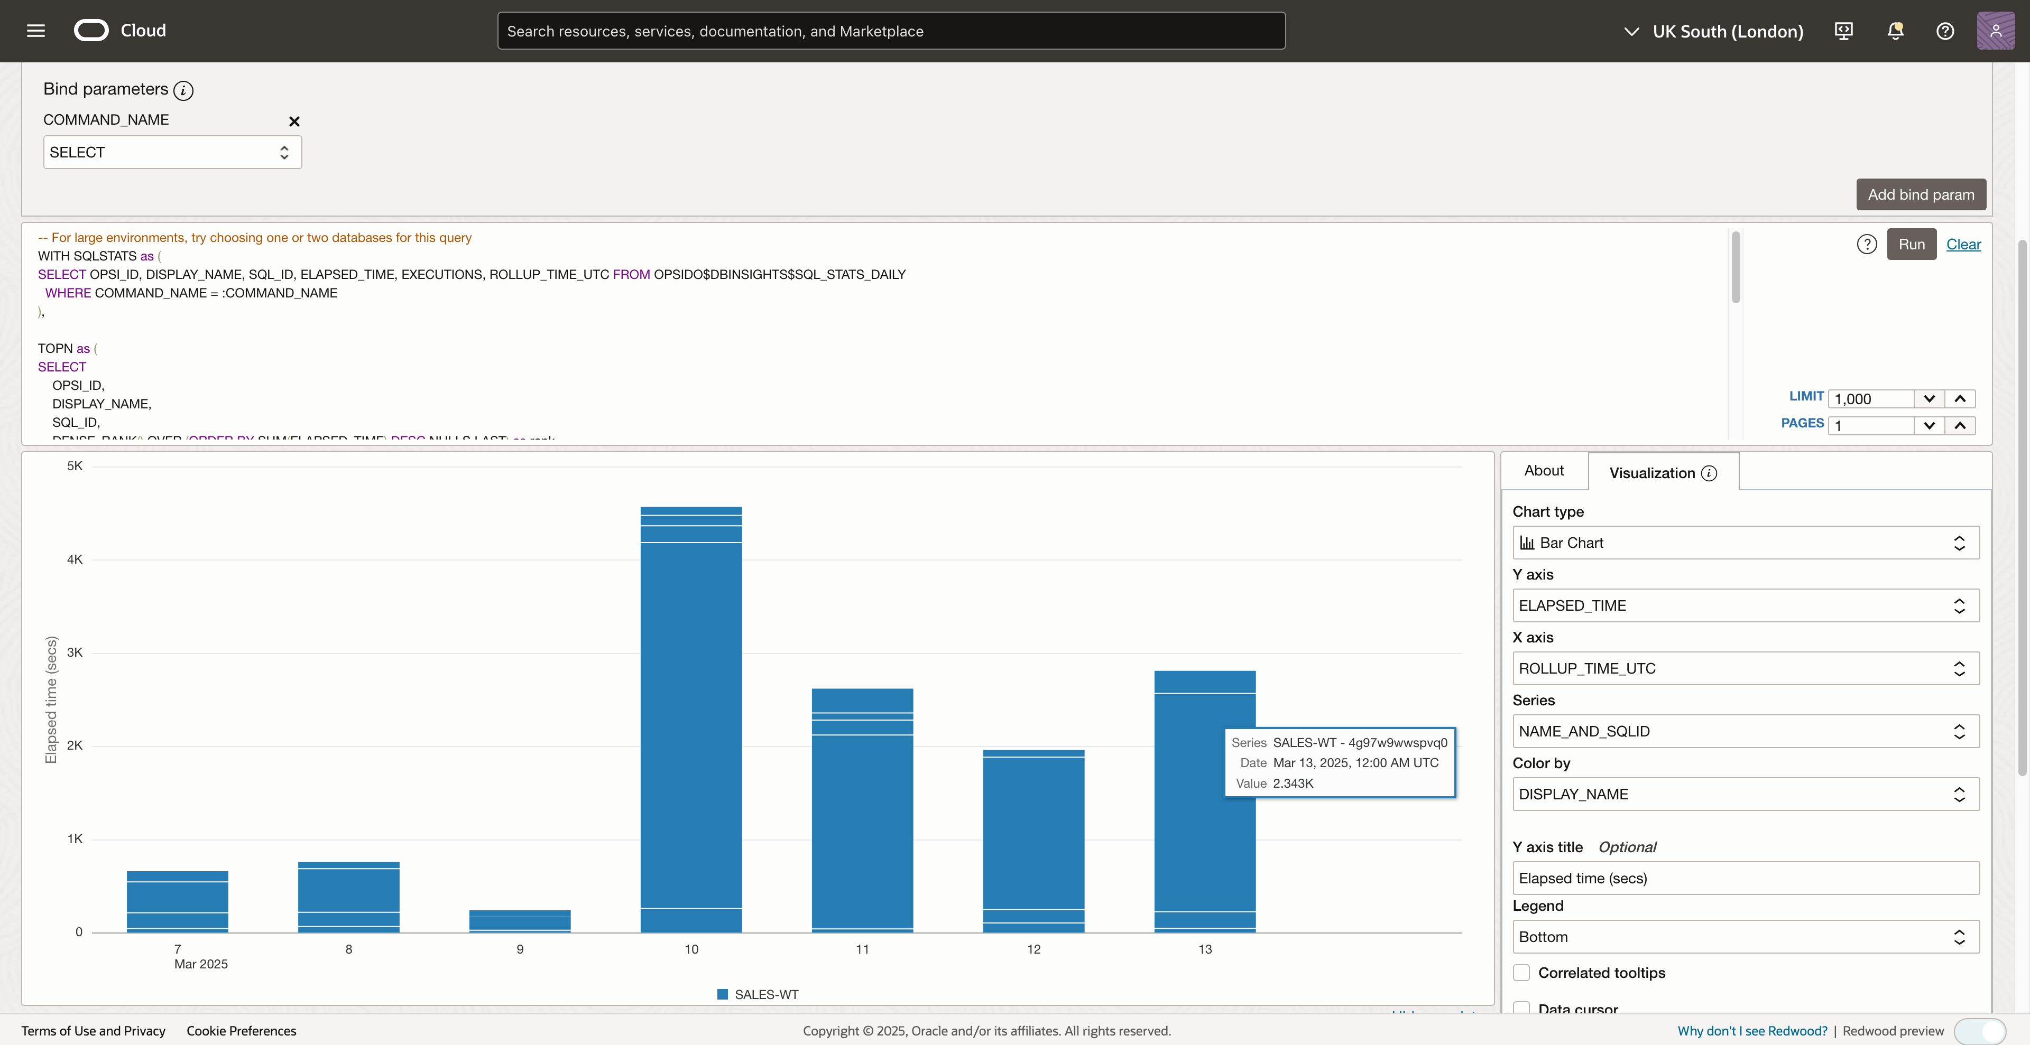Viewport: 2030px width, 1045px height.
Task: Open the notifications bell
Action: (x=1895, y=31)
